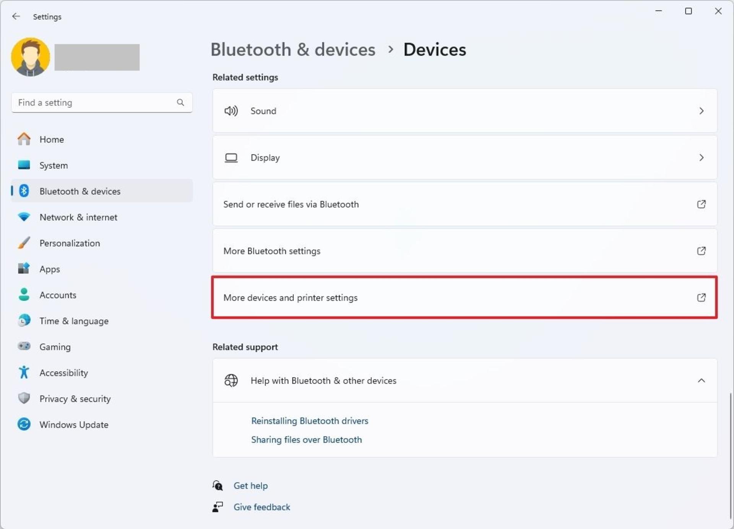Navigate to Apps settings
Viewport: 734px width, 529px height.
(x=102, y=269)
